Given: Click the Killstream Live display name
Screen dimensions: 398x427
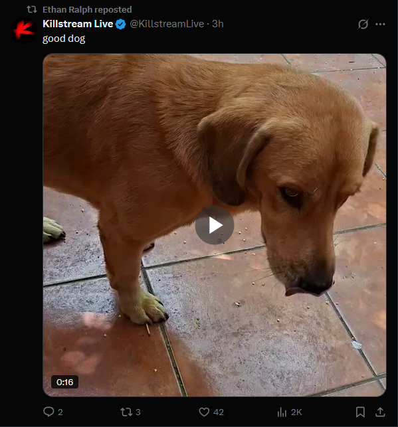Looking at the screenshot, I should click(x=78, y=24).
